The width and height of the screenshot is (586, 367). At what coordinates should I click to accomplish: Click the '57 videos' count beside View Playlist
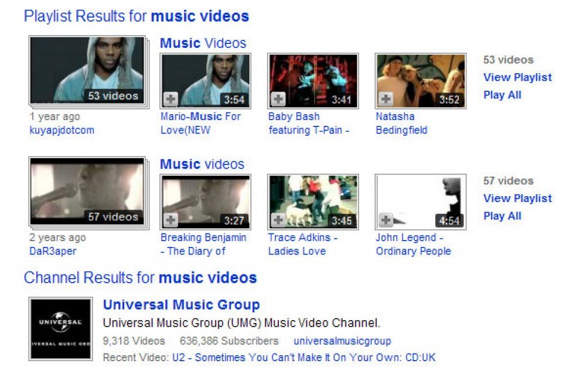pyautogui.click(x=508, y=181)
